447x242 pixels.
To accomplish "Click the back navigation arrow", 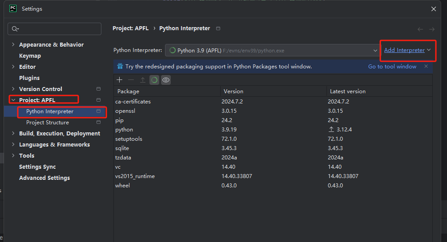I will coord(420,29).
